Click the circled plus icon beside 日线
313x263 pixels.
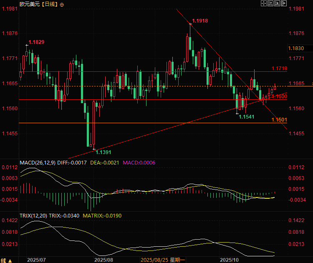(62, 5)
